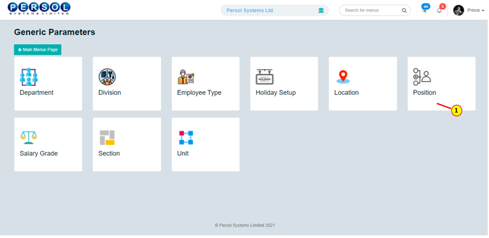Click the Generic Parameters heading
Image resolution: width=489 pixels, height=238 pixels.
(55, 32)
